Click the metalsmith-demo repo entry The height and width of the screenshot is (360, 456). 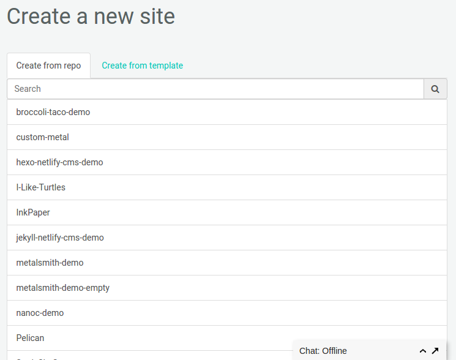[x=50, y=263]
